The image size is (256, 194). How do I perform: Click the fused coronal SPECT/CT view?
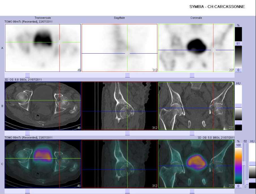(x=196, y=164)
